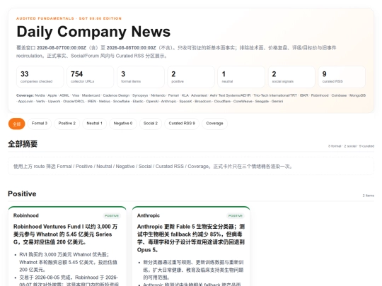Image resolution: width=382 pixels, height=286 pixels.
Task: Click the Positive section heading
Action: [x=22, y=193]
